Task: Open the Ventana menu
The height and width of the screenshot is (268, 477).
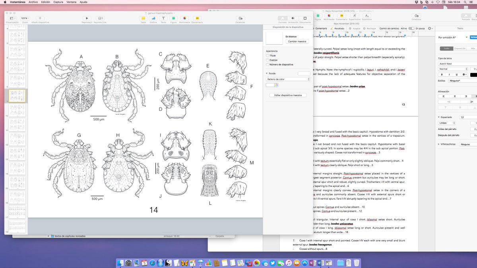Action: pos(72,2)
